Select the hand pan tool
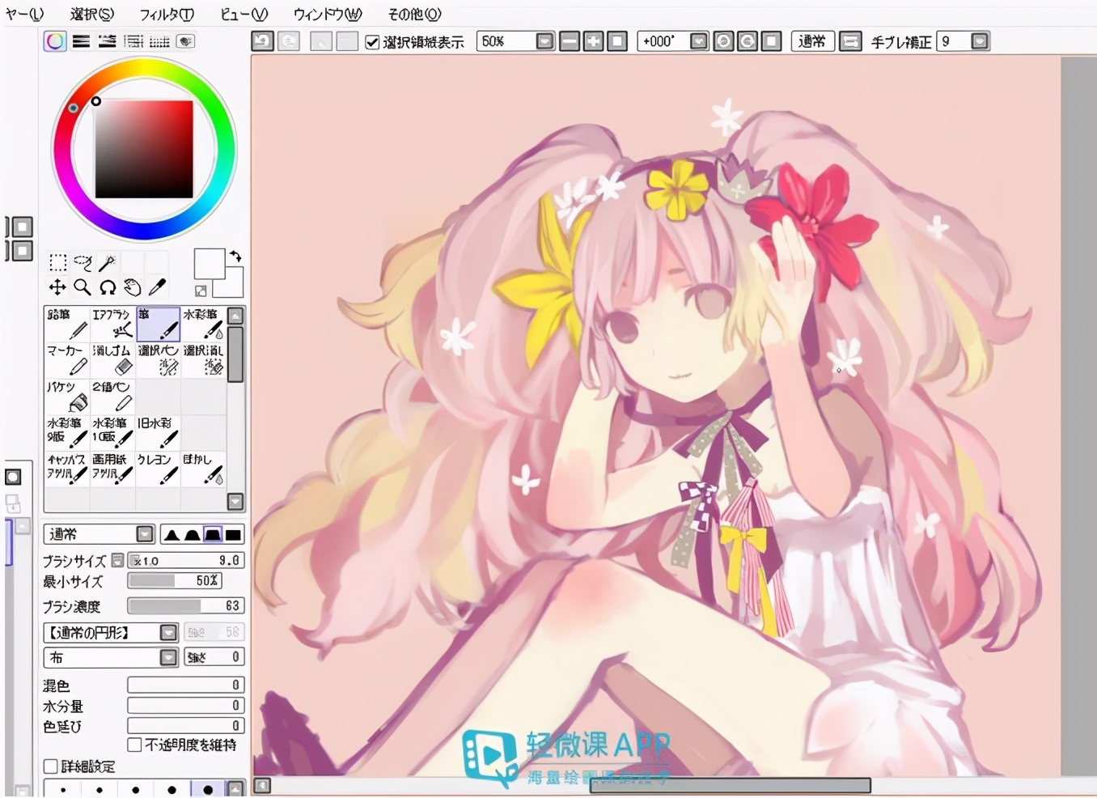1097x798 pixels. pos(133,287)
